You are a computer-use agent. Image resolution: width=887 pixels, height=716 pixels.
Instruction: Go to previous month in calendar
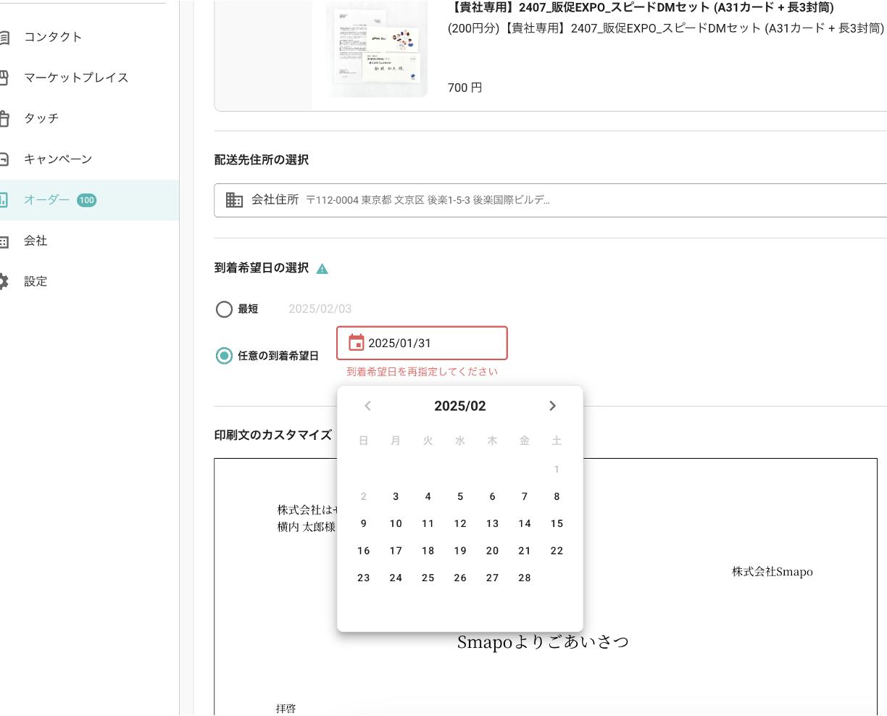367,406
